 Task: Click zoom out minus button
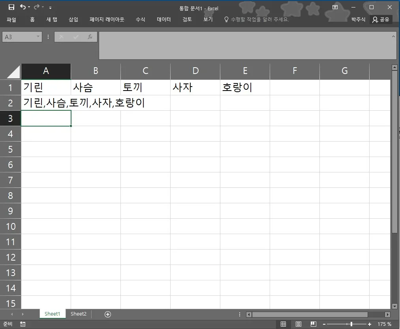[x=324, y=324]
